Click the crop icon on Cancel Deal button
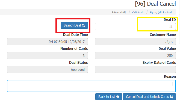The height and width of the screenshot is (108, 195). coord(172,97)
